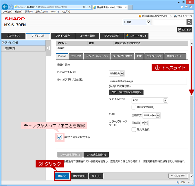Image resolution: width=195 pixels, height=186 pixels.
Task: Open the ツール(T) menu
Action: coord(54,12)
